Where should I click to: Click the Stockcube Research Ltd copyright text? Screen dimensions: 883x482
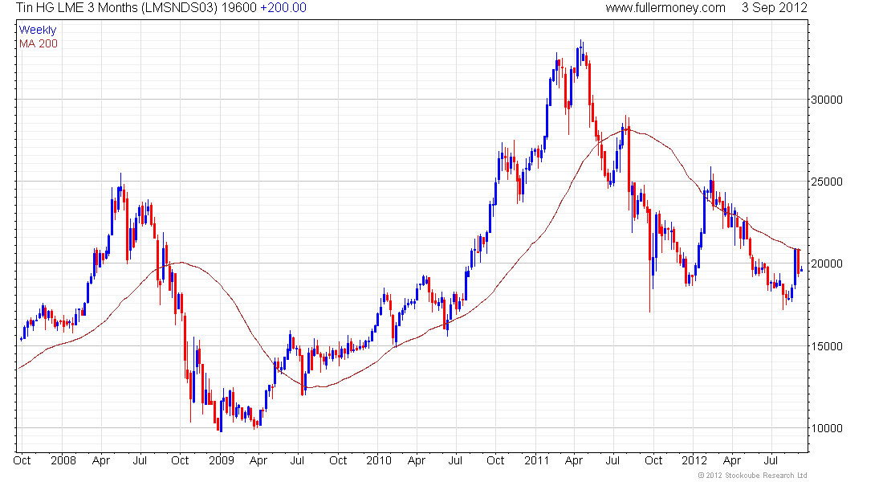[752, 476]
